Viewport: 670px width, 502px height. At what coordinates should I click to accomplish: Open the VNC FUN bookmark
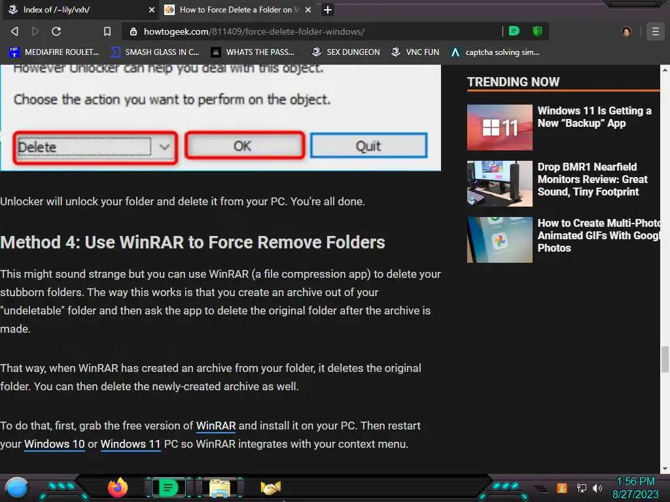pos(415,52)
